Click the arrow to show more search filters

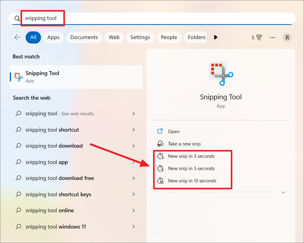(215, 37)
